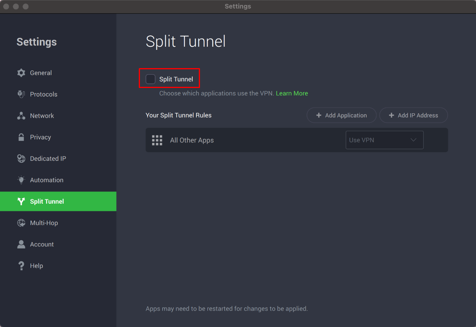Open the Split Tunnel settings tab
This screenshot has width=476, height=327.
(47, 201)
